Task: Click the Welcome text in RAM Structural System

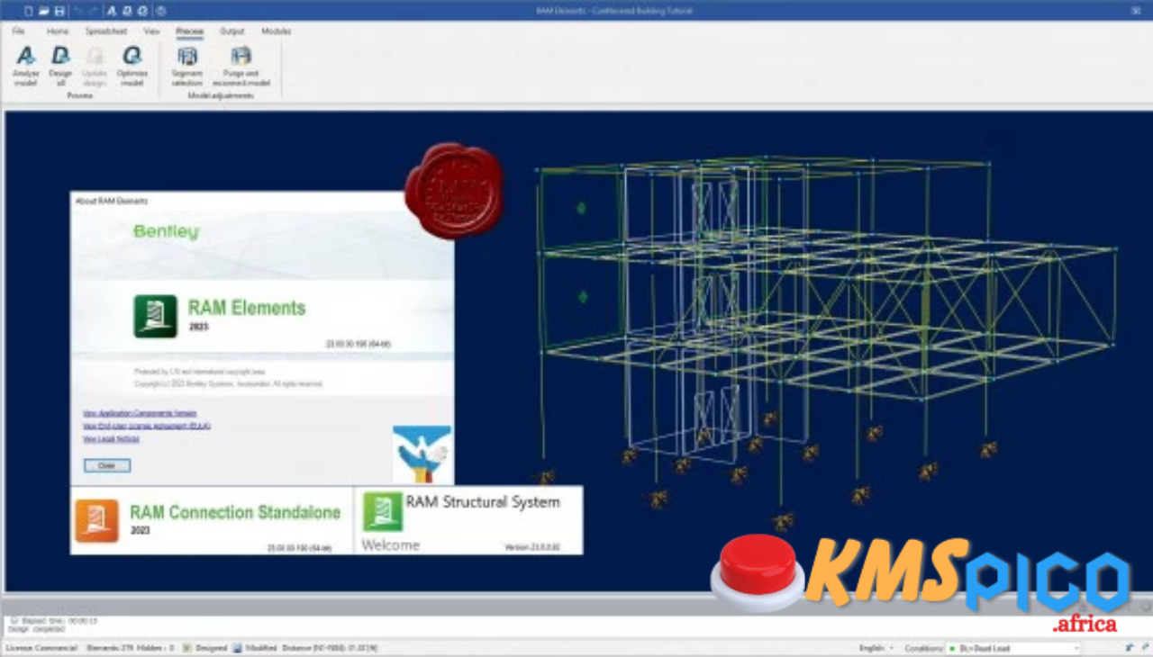Action: [x=390, y=544]
